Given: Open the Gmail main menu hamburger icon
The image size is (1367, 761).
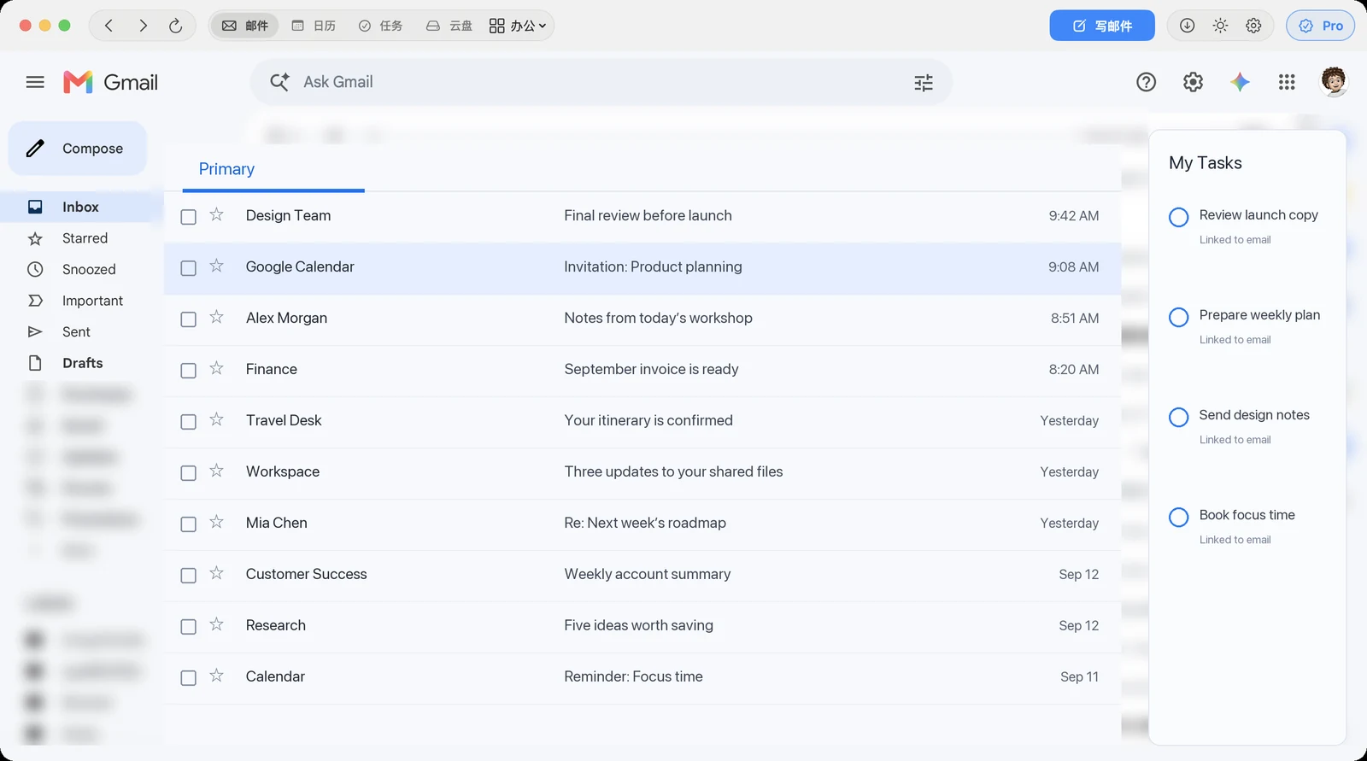Looking at the screenshot, I should coord(35,82).
